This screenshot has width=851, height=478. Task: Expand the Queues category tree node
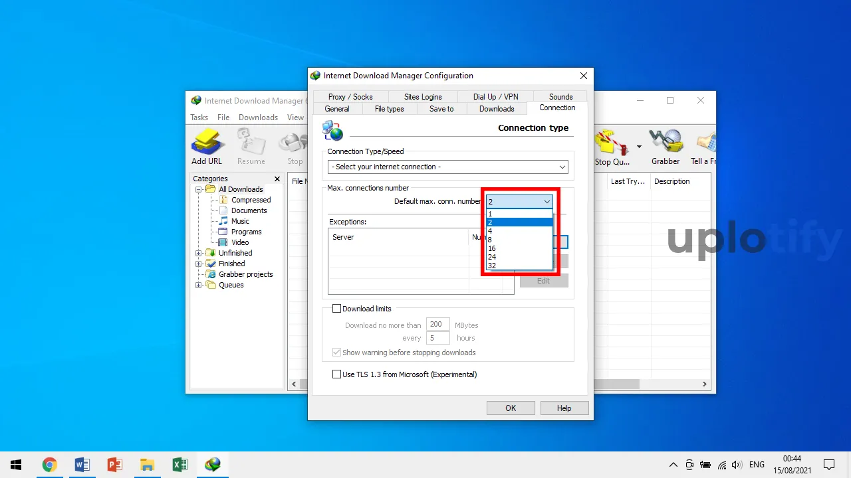198,285
